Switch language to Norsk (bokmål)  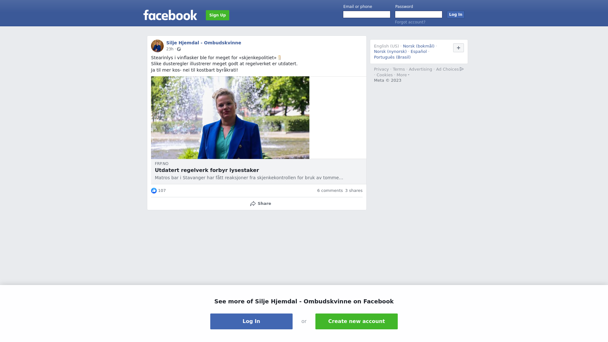[419, 46]
